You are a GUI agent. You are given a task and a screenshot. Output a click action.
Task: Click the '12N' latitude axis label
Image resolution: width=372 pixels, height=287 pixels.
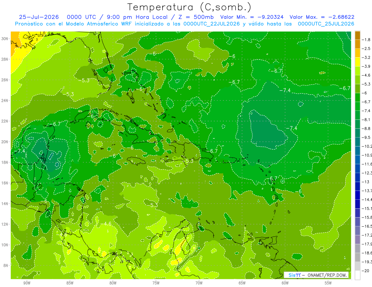click(x=5, y=224)
